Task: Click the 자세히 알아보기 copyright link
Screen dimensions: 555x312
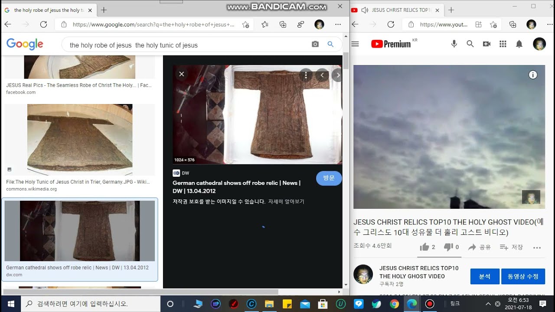Action: click(286, 201)
